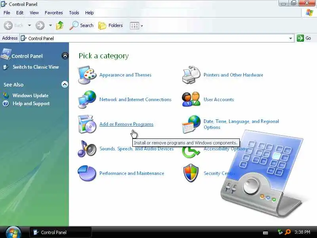Click the 3:38 PM clock

(x=302, y=232)
